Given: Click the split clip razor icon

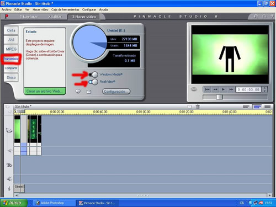Looking at the screenshot, I should [x=189, y=107].
